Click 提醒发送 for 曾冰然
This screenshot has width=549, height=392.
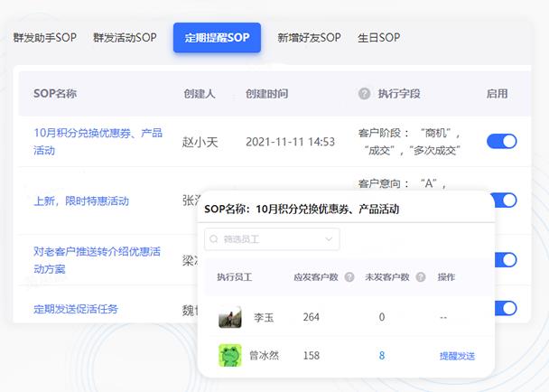click(x=457, y=356)
